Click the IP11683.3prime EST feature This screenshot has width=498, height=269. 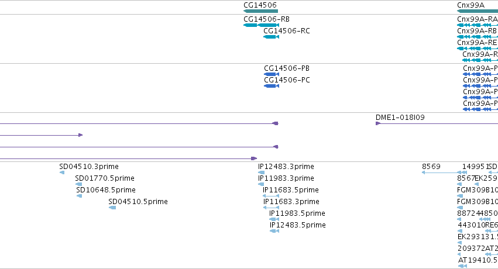click(x=271, y=208)
